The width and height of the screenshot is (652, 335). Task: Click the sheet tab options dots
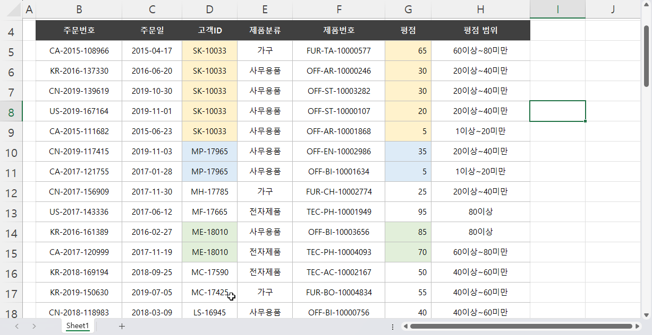click(392, 327)
